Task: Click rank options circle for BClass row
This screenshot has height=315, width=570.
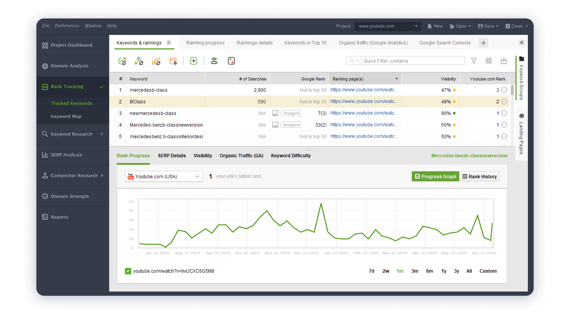Action: (504, 102)
